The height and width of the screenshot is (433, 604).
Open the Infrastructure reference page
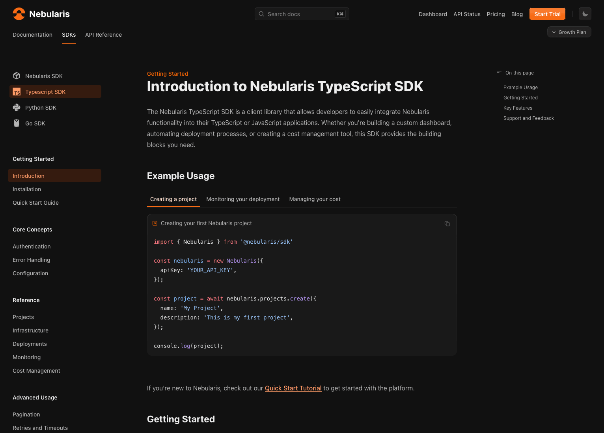[x=30, y=330]
